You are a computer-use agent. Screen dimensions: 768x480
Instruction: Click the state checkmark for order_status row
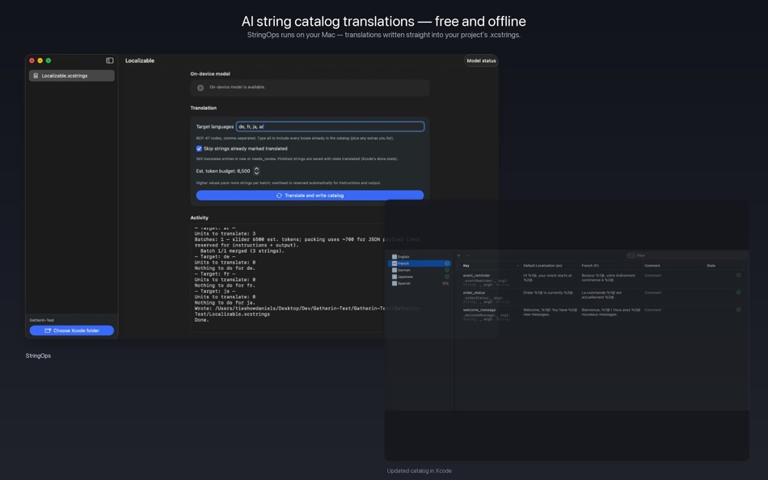(739, 293)
